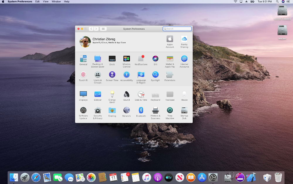Viewport: 293px width, 184px height.
Task: Open the View menu
Action: 45,1
